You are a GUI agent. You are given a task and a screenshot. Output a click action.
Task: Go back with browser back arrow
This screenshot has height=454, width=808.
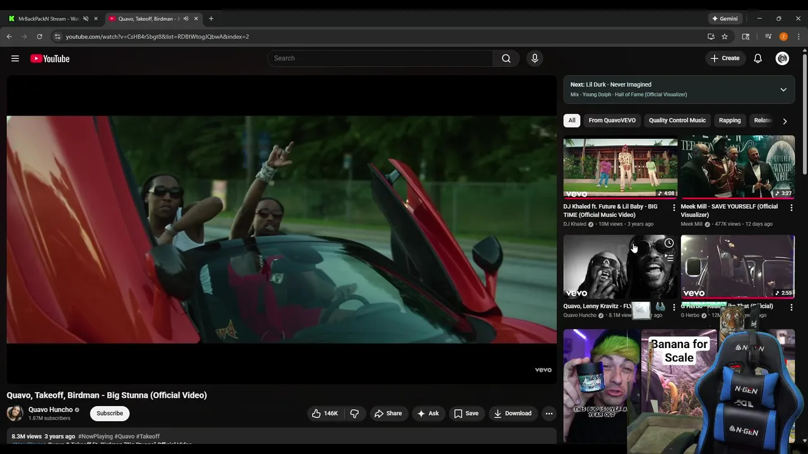click(9, 37)
